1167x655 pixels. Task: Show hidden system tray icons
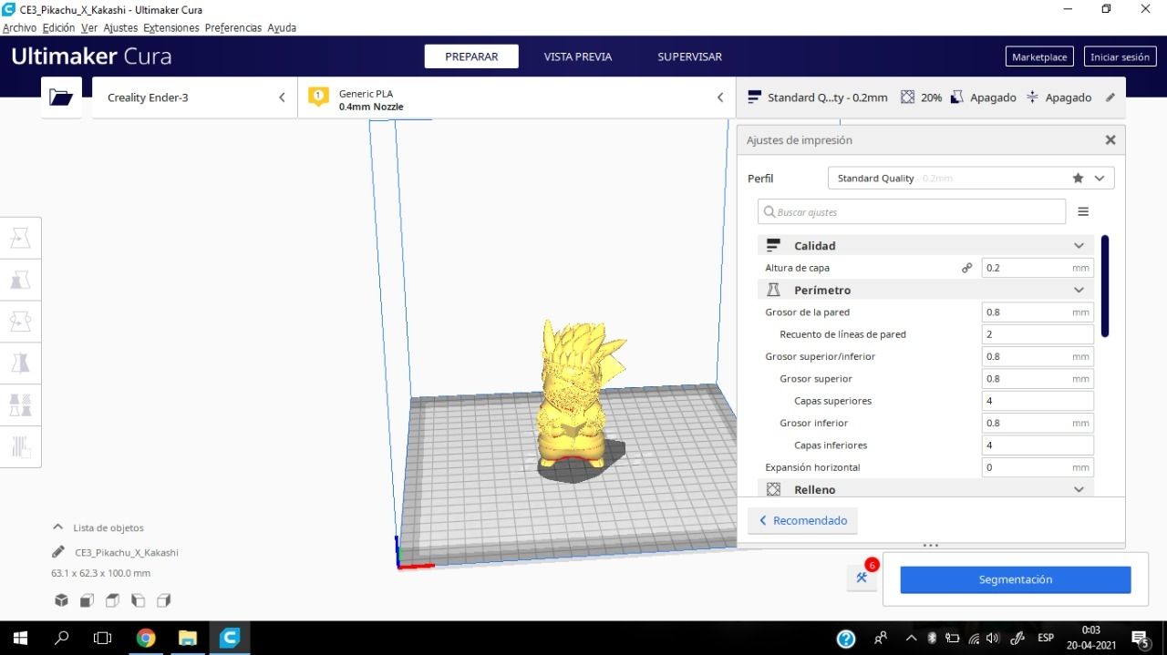pyautogui.click(x=911, y=638)
